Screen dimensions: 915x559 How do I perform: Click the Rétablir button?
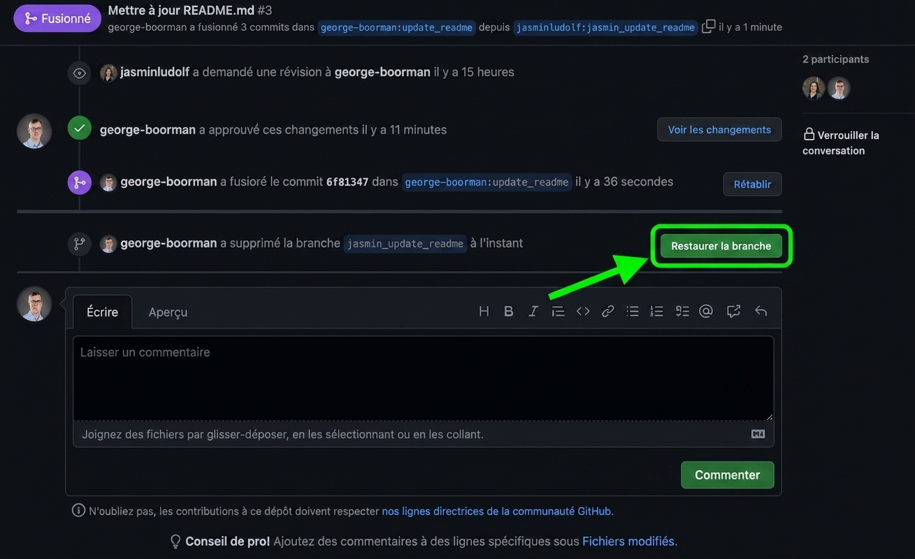coord(752,184)
